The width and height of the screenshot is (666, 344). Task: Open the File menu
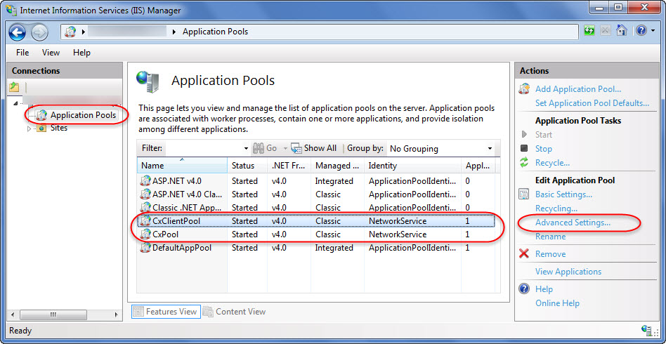[x=22, y=53]
